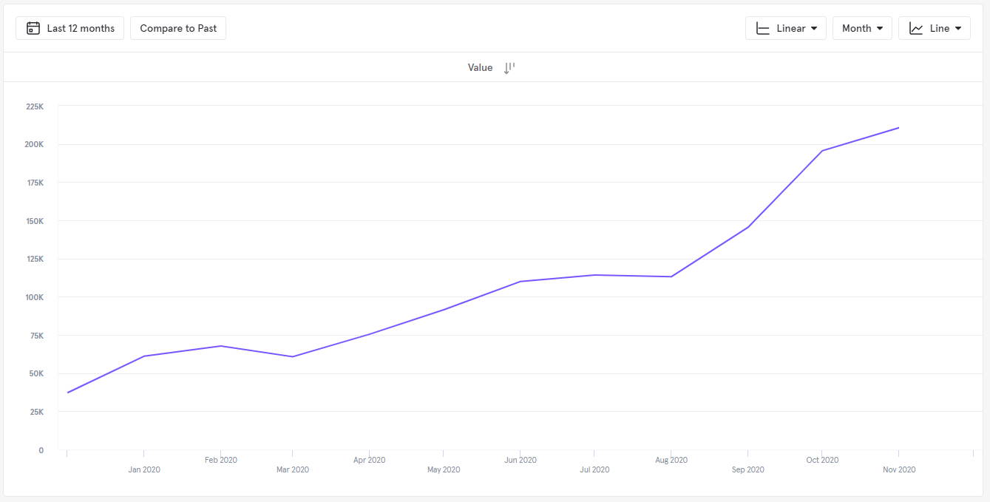Pick the Nov 2020 endpoint of the line
This screenshot has height=502, width=990.
click(x=898, y=128)
